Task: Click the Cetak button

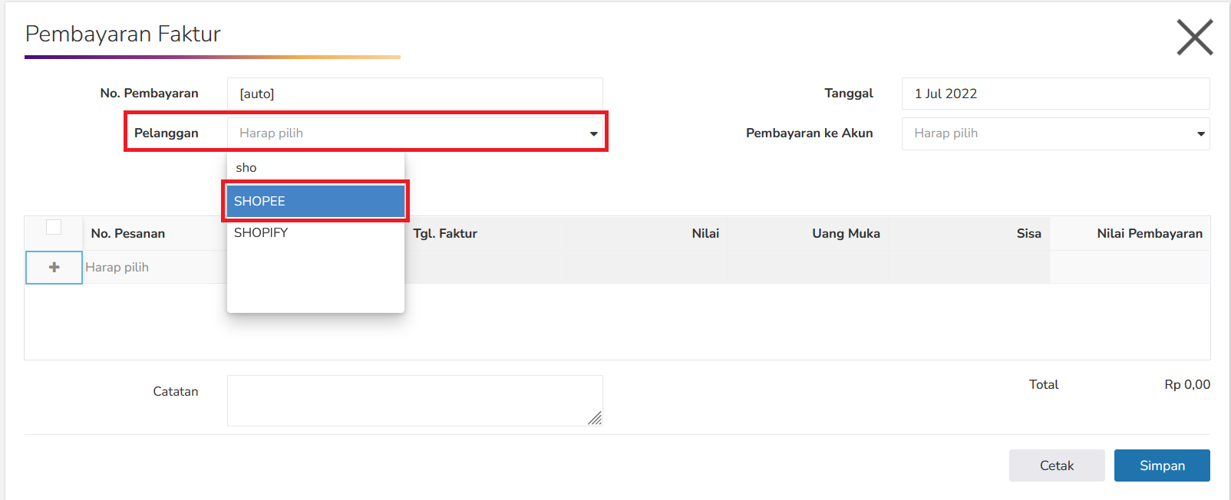Action: pos(1057,465)
